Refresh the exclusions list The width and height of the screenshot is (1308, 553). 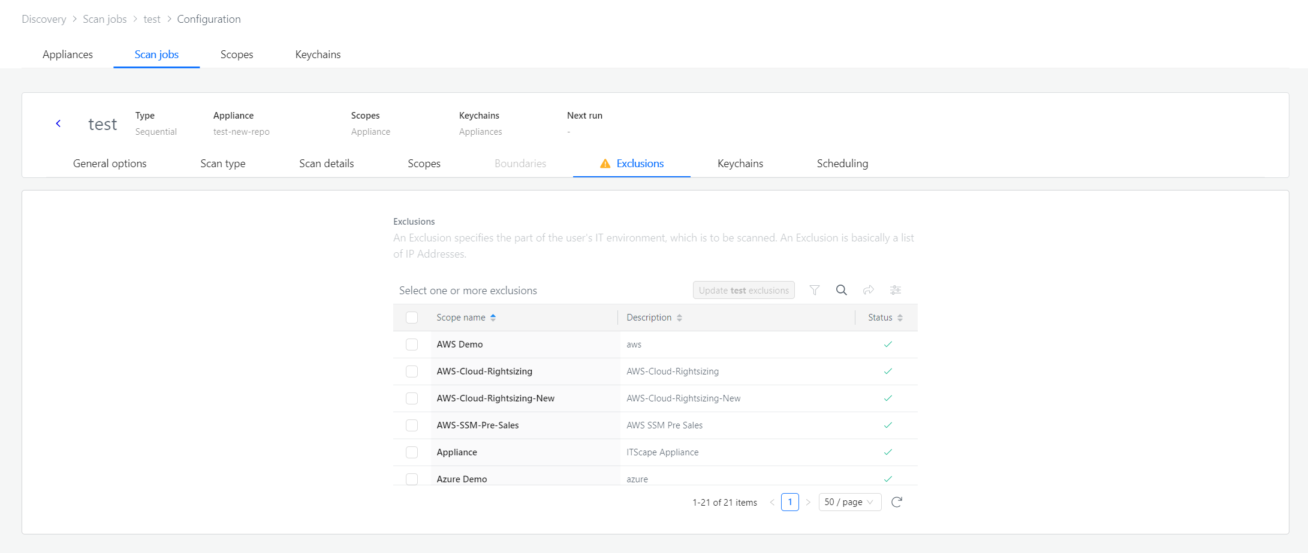[x=897, y=502]
